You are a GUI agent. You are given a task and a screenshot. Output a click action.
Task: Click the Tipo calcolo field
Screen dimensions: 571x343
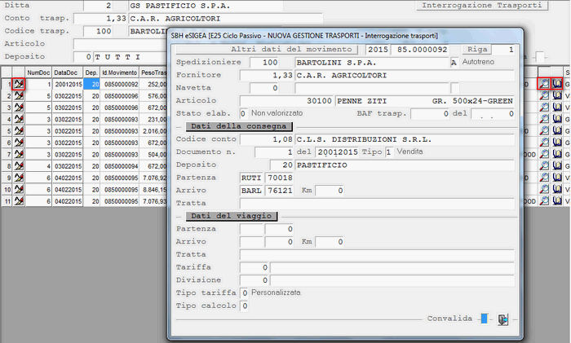(245, 306)
